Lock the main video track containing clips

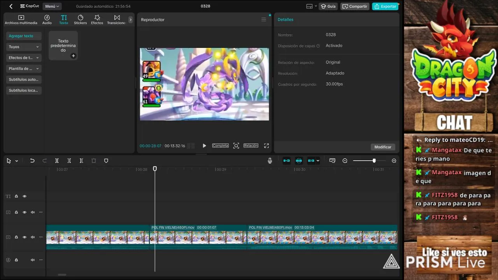(x=16, y=237)
